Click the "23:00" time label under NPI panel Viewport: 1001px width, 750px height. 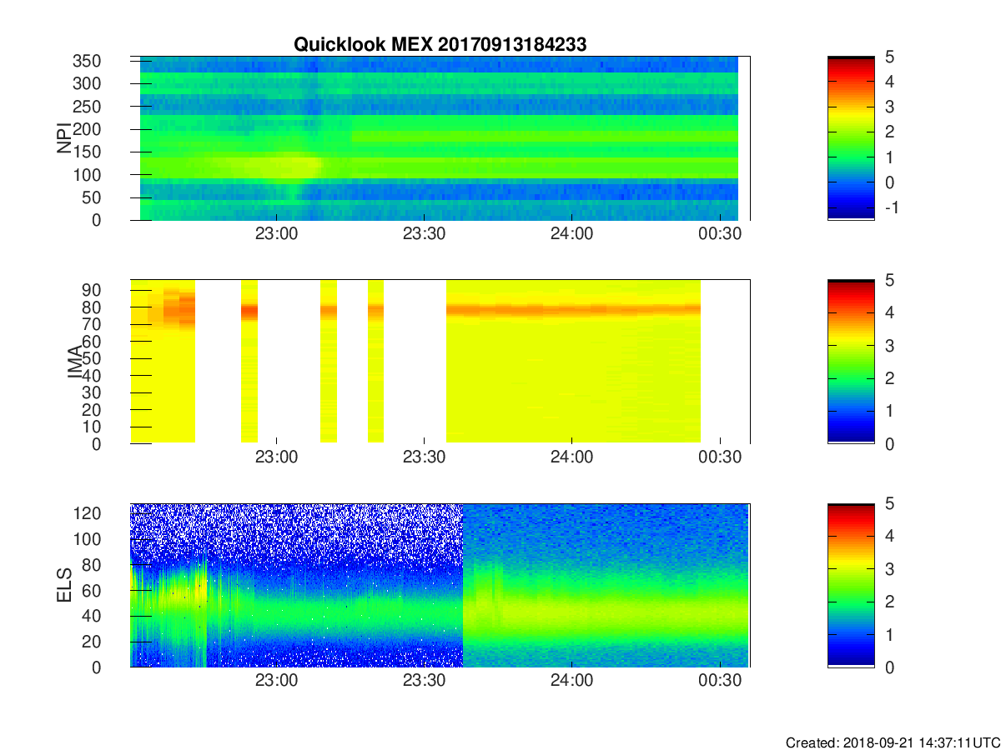point(276,234)
